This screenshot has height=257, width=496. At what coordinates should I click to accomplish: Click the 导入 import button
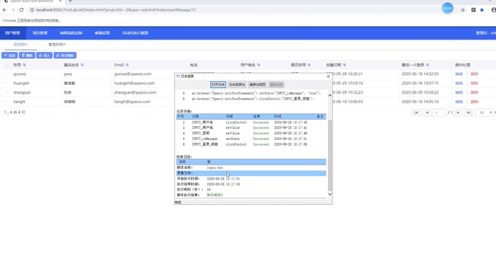(x=44, y=55)
